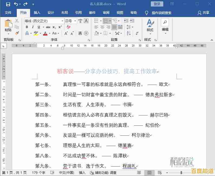The height and width of the screenshot is (176, 215).
Task: Click the Cut scissors icon
Action: (17, 21)
